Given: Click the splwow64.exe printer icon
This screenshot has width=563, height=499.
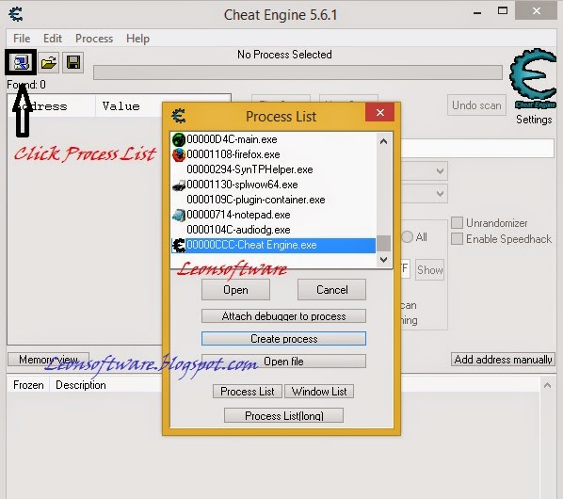Looking at the screenshot, I should 179,185.
